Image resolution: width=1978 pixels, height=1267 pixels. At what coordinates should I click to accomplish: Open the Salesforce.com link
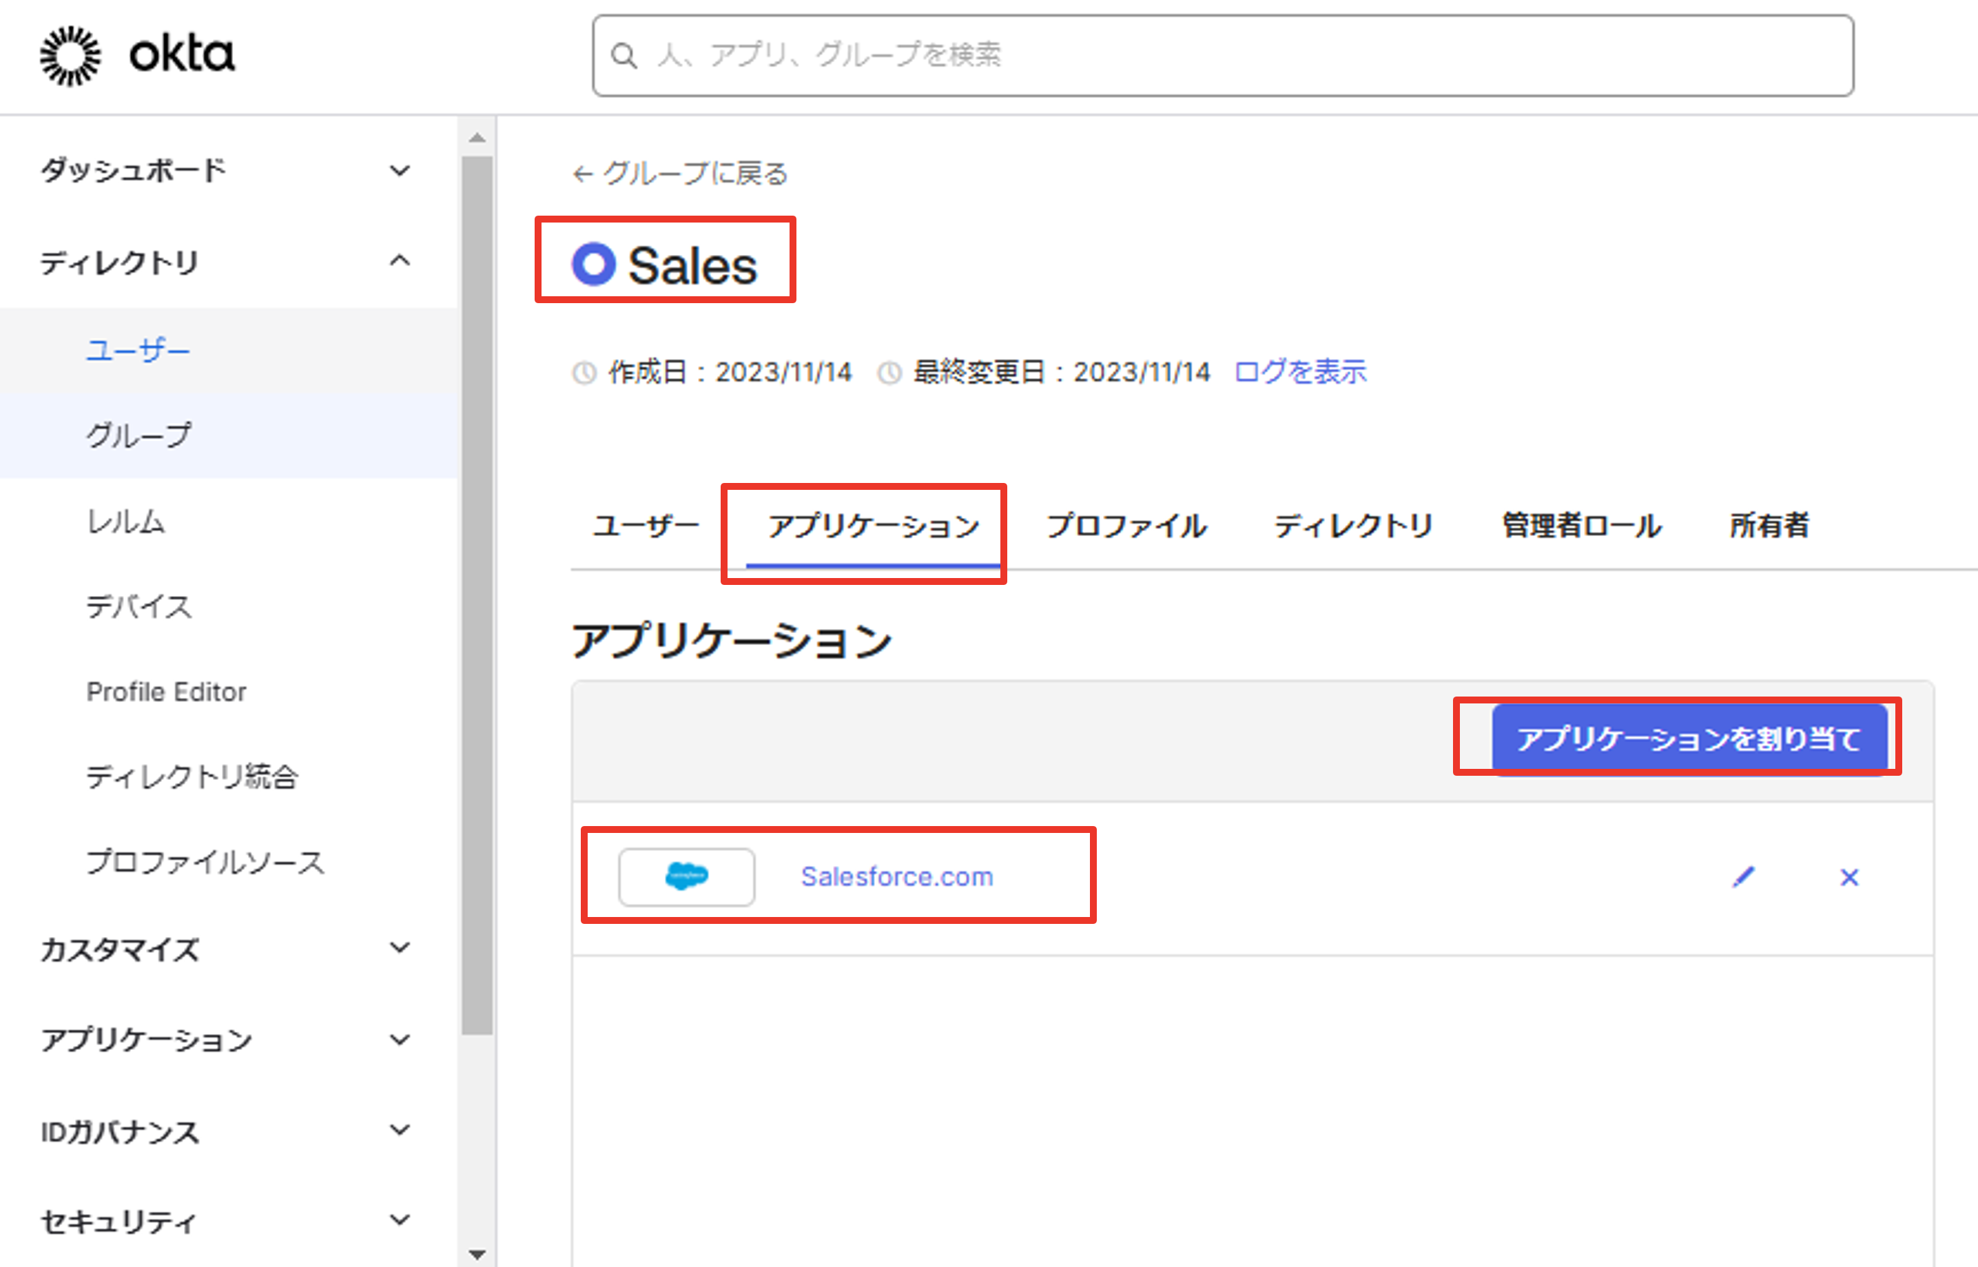897,877
